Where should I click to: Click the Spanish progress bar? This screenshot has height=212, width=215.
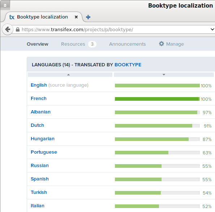[x=157, y=179]
